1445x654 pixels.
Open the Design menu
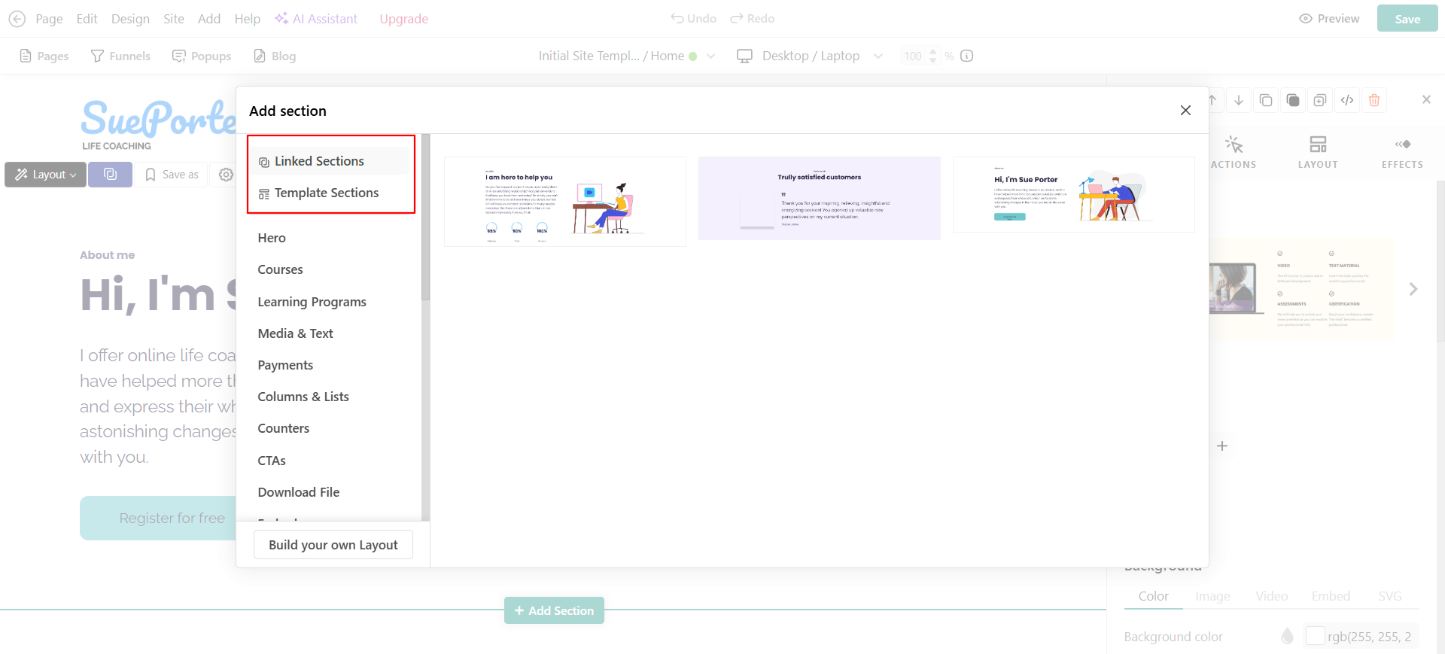[x=130, y=19]
